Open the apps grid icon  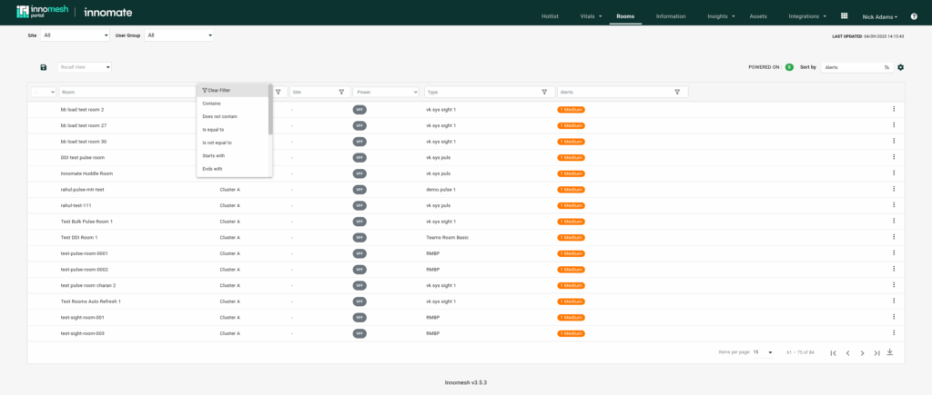tap(844, 16)
